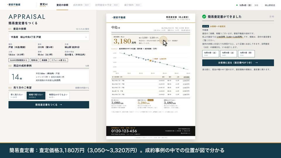Open the 訪問査定の予定 tab
The image size is (281, 158).
107,5
